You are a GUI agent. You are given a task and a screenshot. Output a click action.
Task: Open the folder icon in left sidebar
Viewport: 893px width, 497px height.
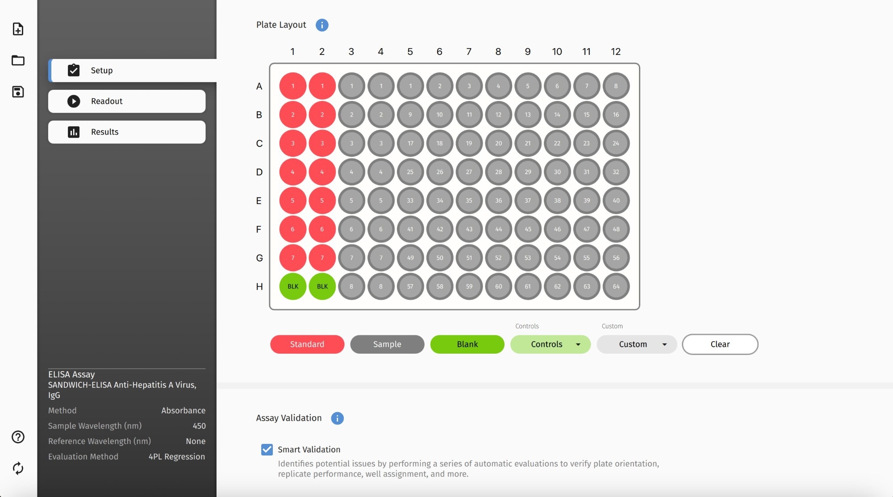(x=18, y=60)
